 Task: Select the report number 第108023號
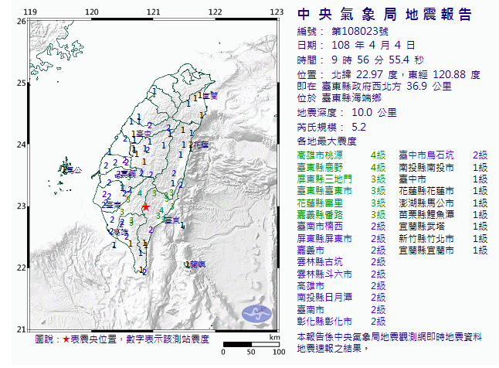360,31
